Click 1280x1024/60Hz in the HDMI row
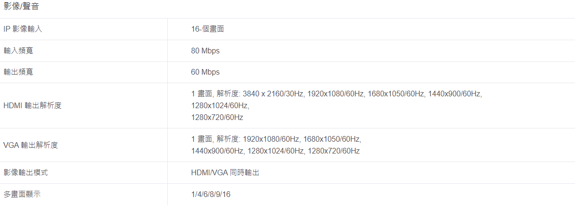The width and height of the screenshot is (575, 205). pos(220,105)
